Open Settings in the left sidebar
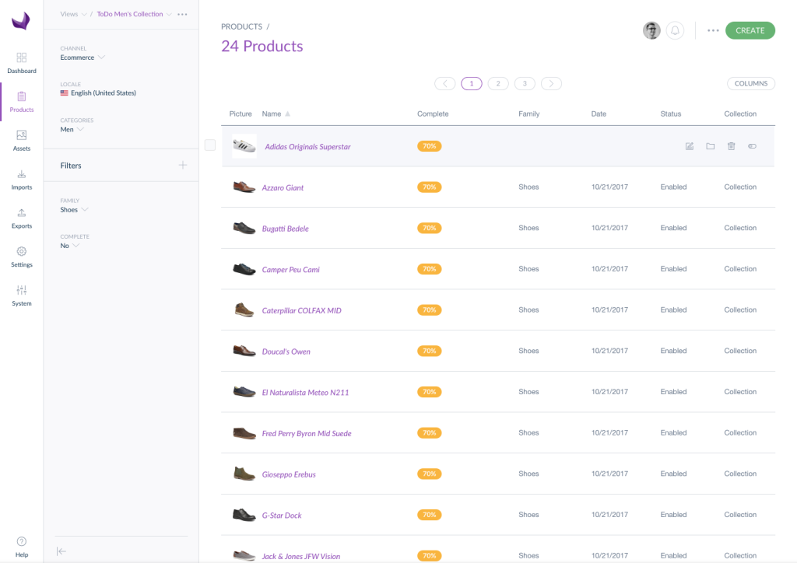 point(22,257)
